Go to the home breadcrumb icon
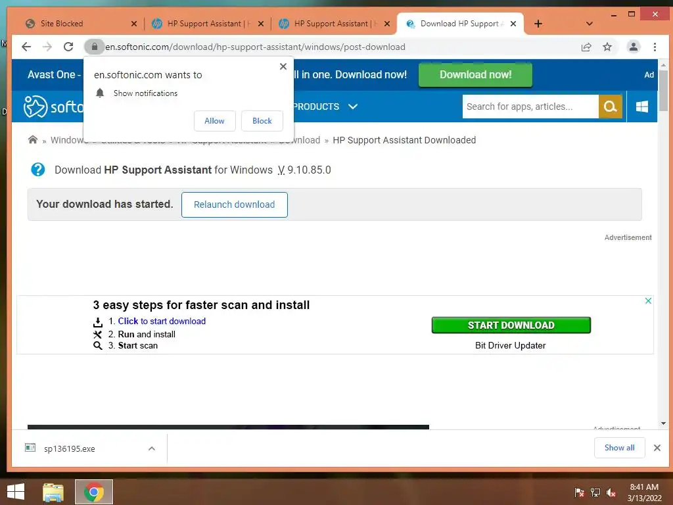 (x=33, y=139)
